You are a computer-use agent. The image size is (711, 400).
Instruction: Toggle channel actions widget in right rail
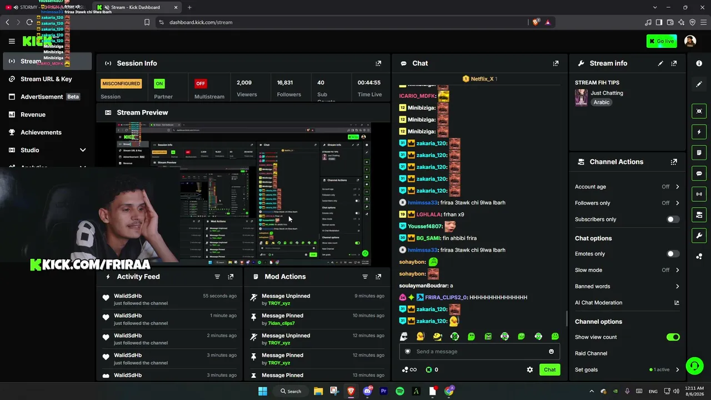coord(699,215)
